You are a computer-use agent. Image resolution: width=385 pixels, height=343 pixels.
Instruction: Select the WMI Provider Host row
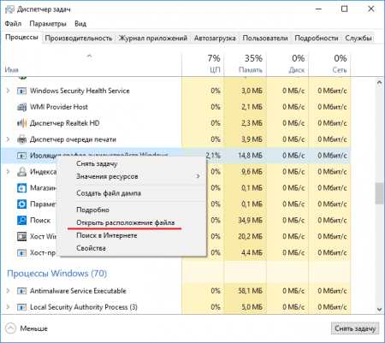tap(176, 107)
